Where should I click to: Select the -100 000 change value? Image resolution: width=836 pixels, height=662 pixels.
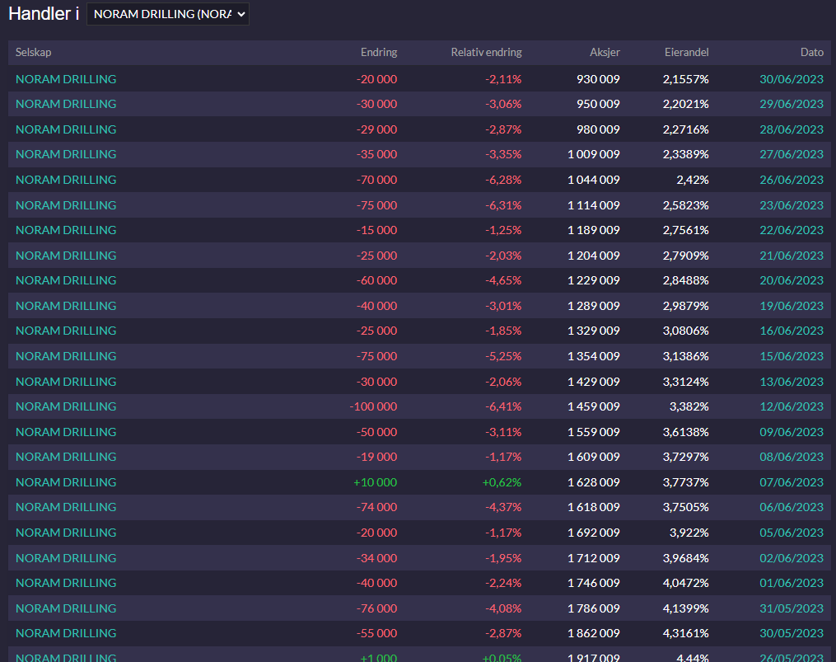(x=373, y=406)
